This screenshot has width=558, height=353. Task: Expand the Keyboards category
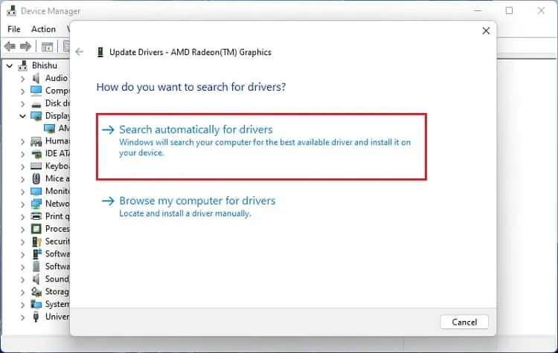point(23,166)
